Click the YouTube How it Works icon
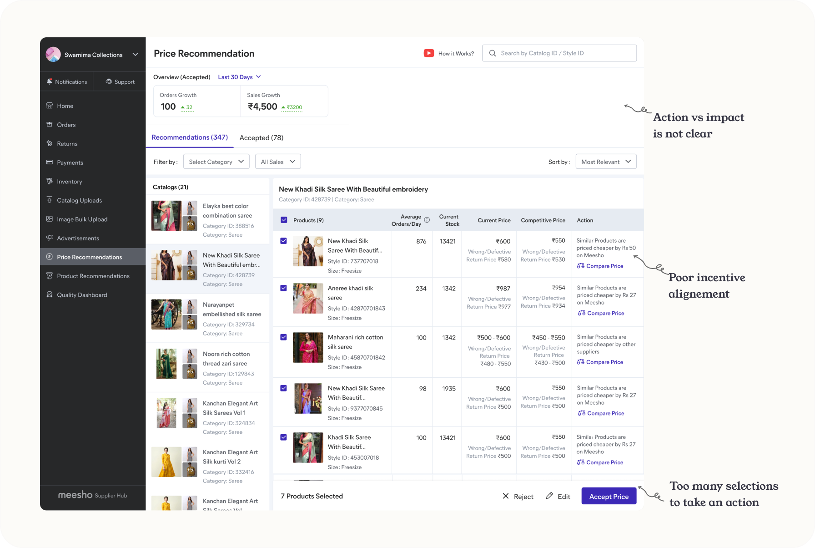The height and width of the screenshot is (548, 815). click(428, 53)
